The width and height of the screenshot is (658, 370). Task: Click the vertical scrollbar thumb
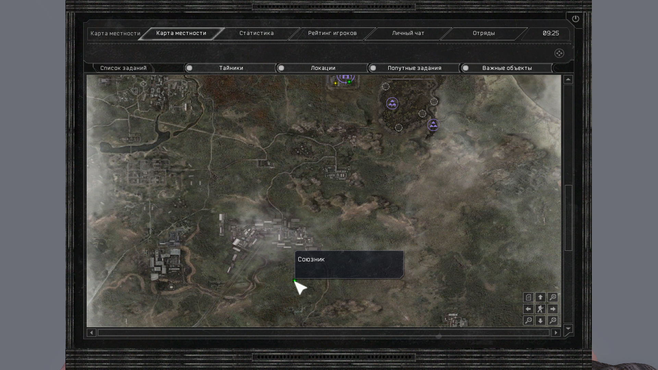[x=568, y=218]
